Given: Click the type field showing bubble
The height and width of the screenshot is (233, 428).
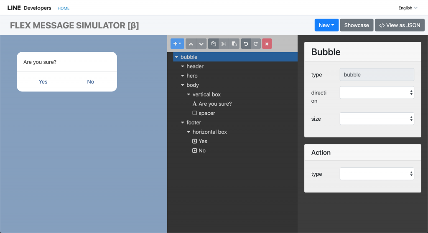Looking at the screenshot, I should tap(377, 74).
